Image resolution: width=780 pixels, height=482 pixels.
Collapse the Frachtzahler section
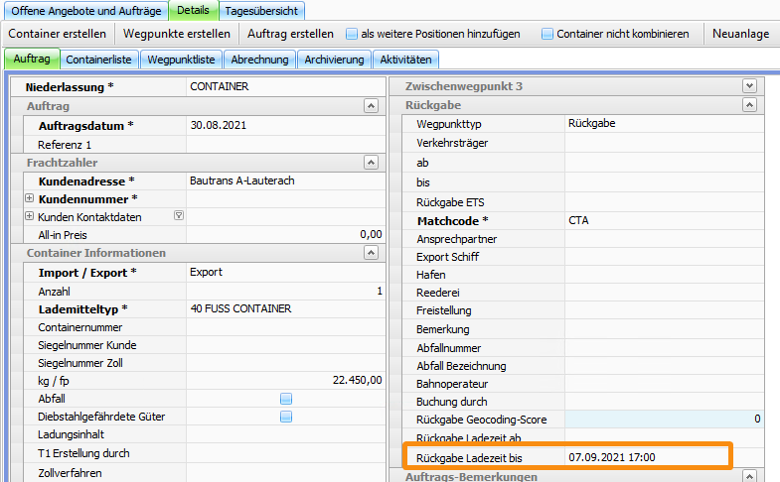point(371,163)
